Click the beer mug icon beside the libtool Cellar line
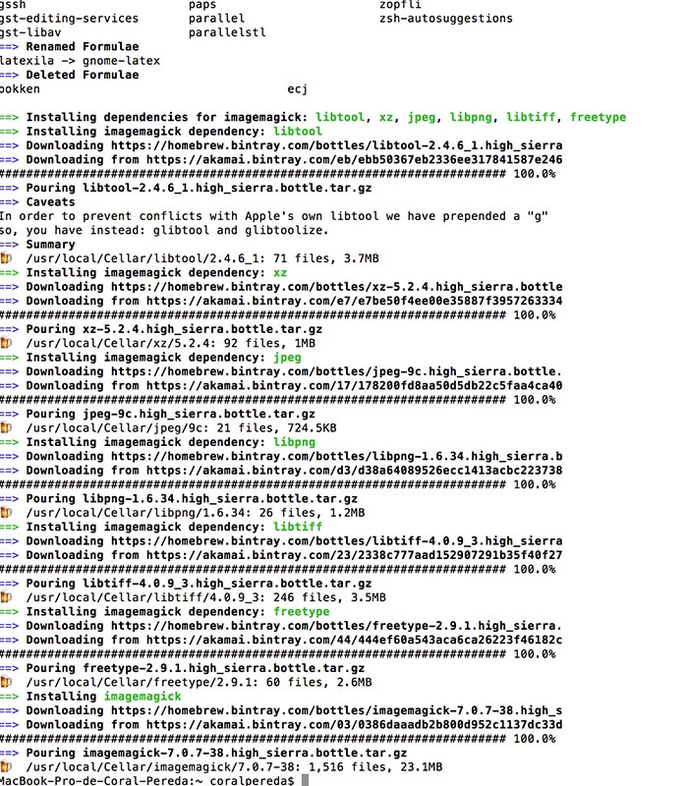 (6, 258)
